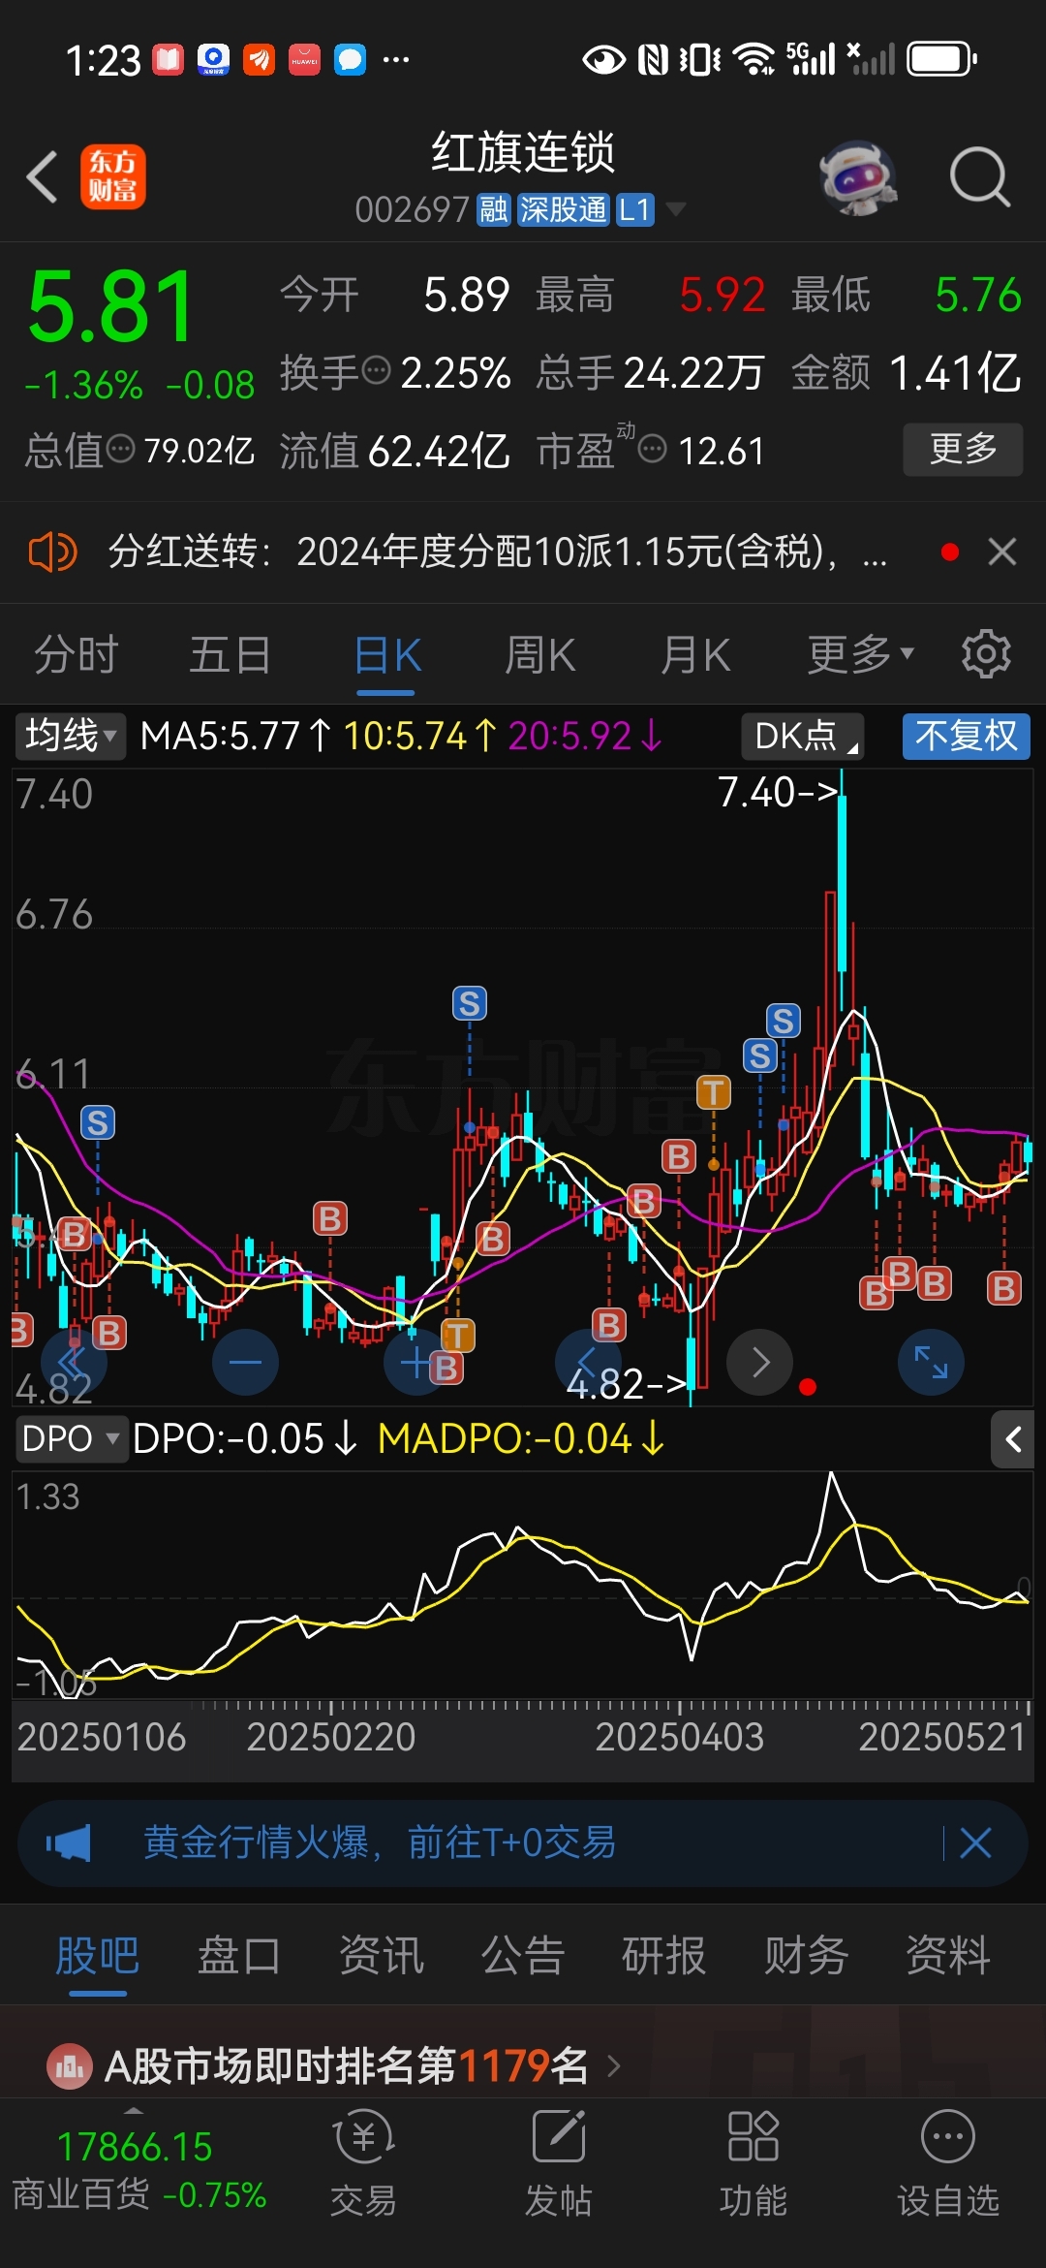Viewport: 1046px width, 2268px height.
Task: Tap the T marker above 6.11 line
Action: (714, 1092)
